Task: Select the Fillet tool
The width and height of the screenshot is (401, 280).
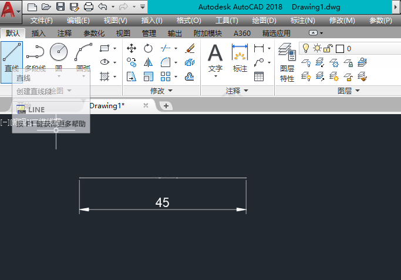Action: [166, 62]
